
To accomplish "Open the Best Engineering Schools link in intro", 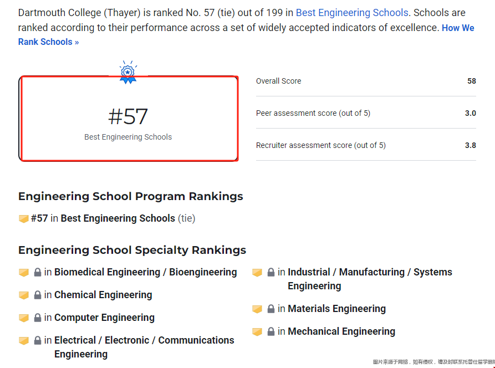I will [x=352, y=13].
